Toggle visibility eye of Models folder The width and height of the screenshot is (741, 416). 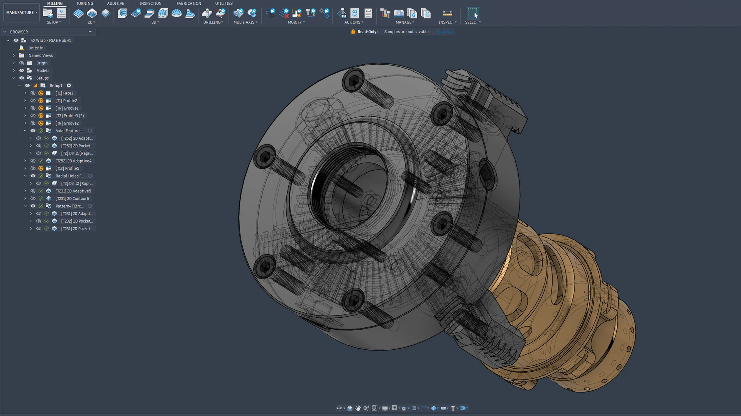[22, 70]
